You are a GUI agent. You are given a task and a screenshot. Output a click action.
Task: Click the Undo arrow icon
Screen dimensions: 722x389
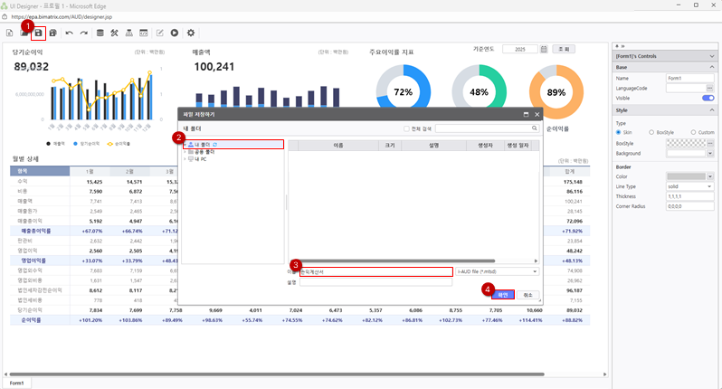pyautogui.click(x=69, y=33)
